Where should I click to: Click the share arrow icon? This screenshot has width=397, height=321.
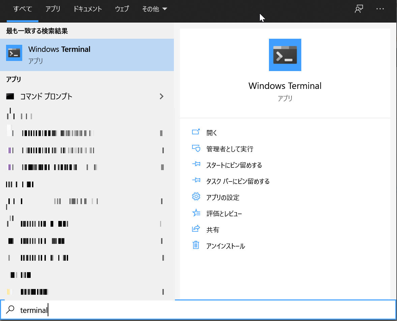click(x=196, y=229)
